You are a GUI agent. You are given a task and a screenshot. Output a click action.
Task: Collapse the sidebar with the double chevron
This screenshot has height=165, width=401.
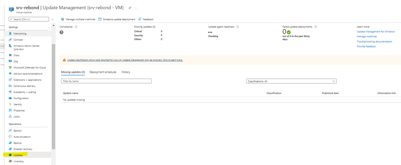click(53, 19)
